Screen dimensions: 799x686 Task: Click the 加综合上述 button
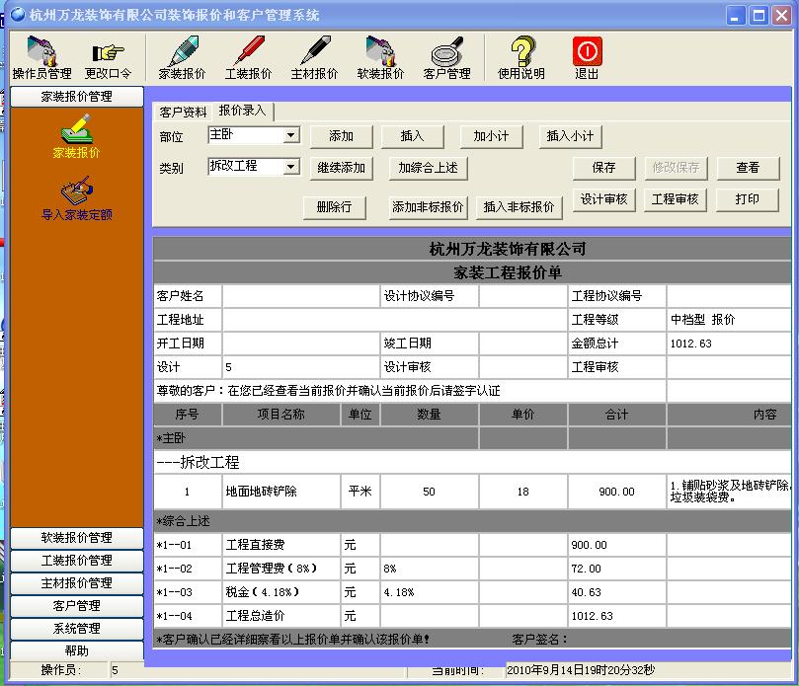[x=428, y=168]
